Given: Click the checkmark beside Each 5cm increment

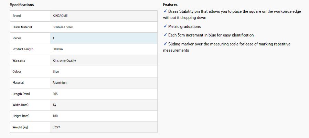Looking at the screenshot, I should pos(165,35).
